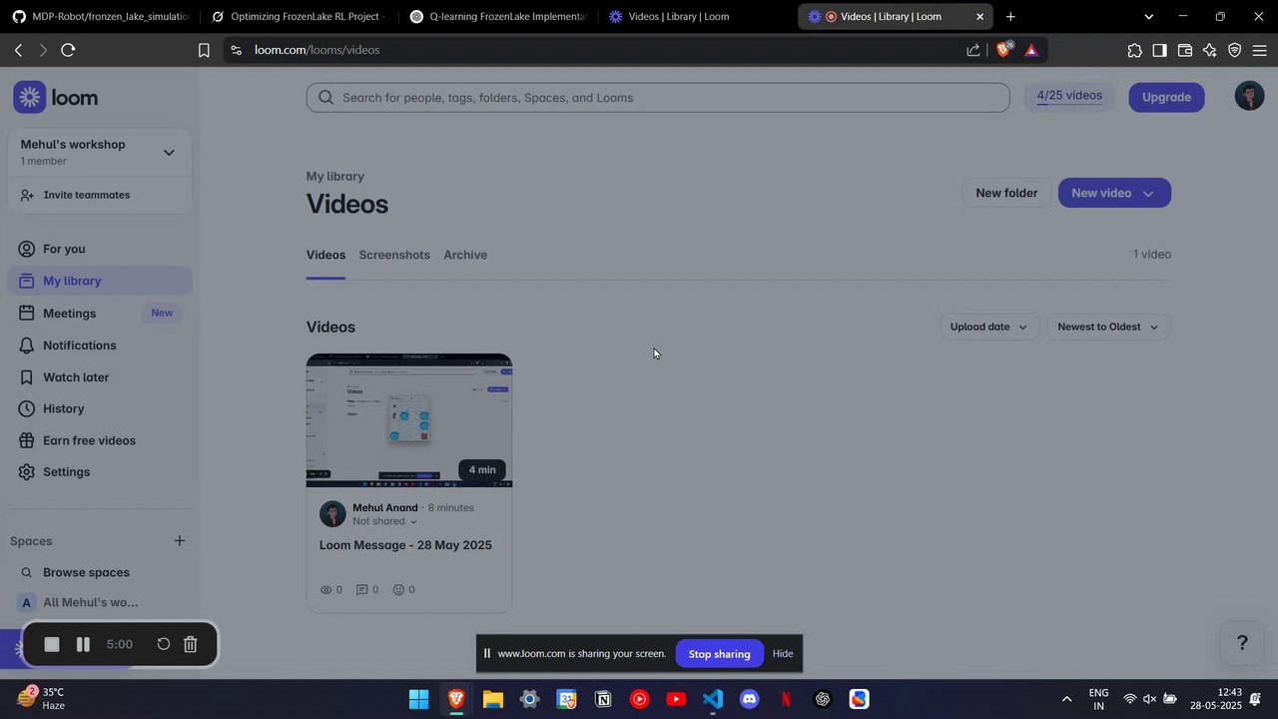Click New folder button
Image resolution: width=1278 pixels, height=719 pixels.
coord(1006,193)
